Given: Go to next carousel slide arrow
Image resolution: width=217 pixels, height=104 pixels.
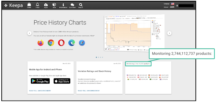Looking at the screenshot, I should click(169, 33).
